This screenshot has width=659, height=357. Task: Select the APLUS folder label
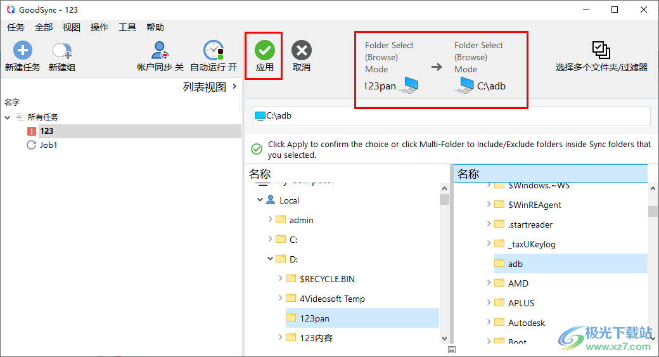[521, 302]
